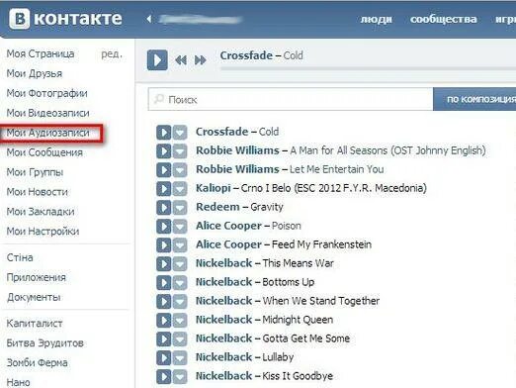Open Стіна in sidebar

tap(20, 257)
